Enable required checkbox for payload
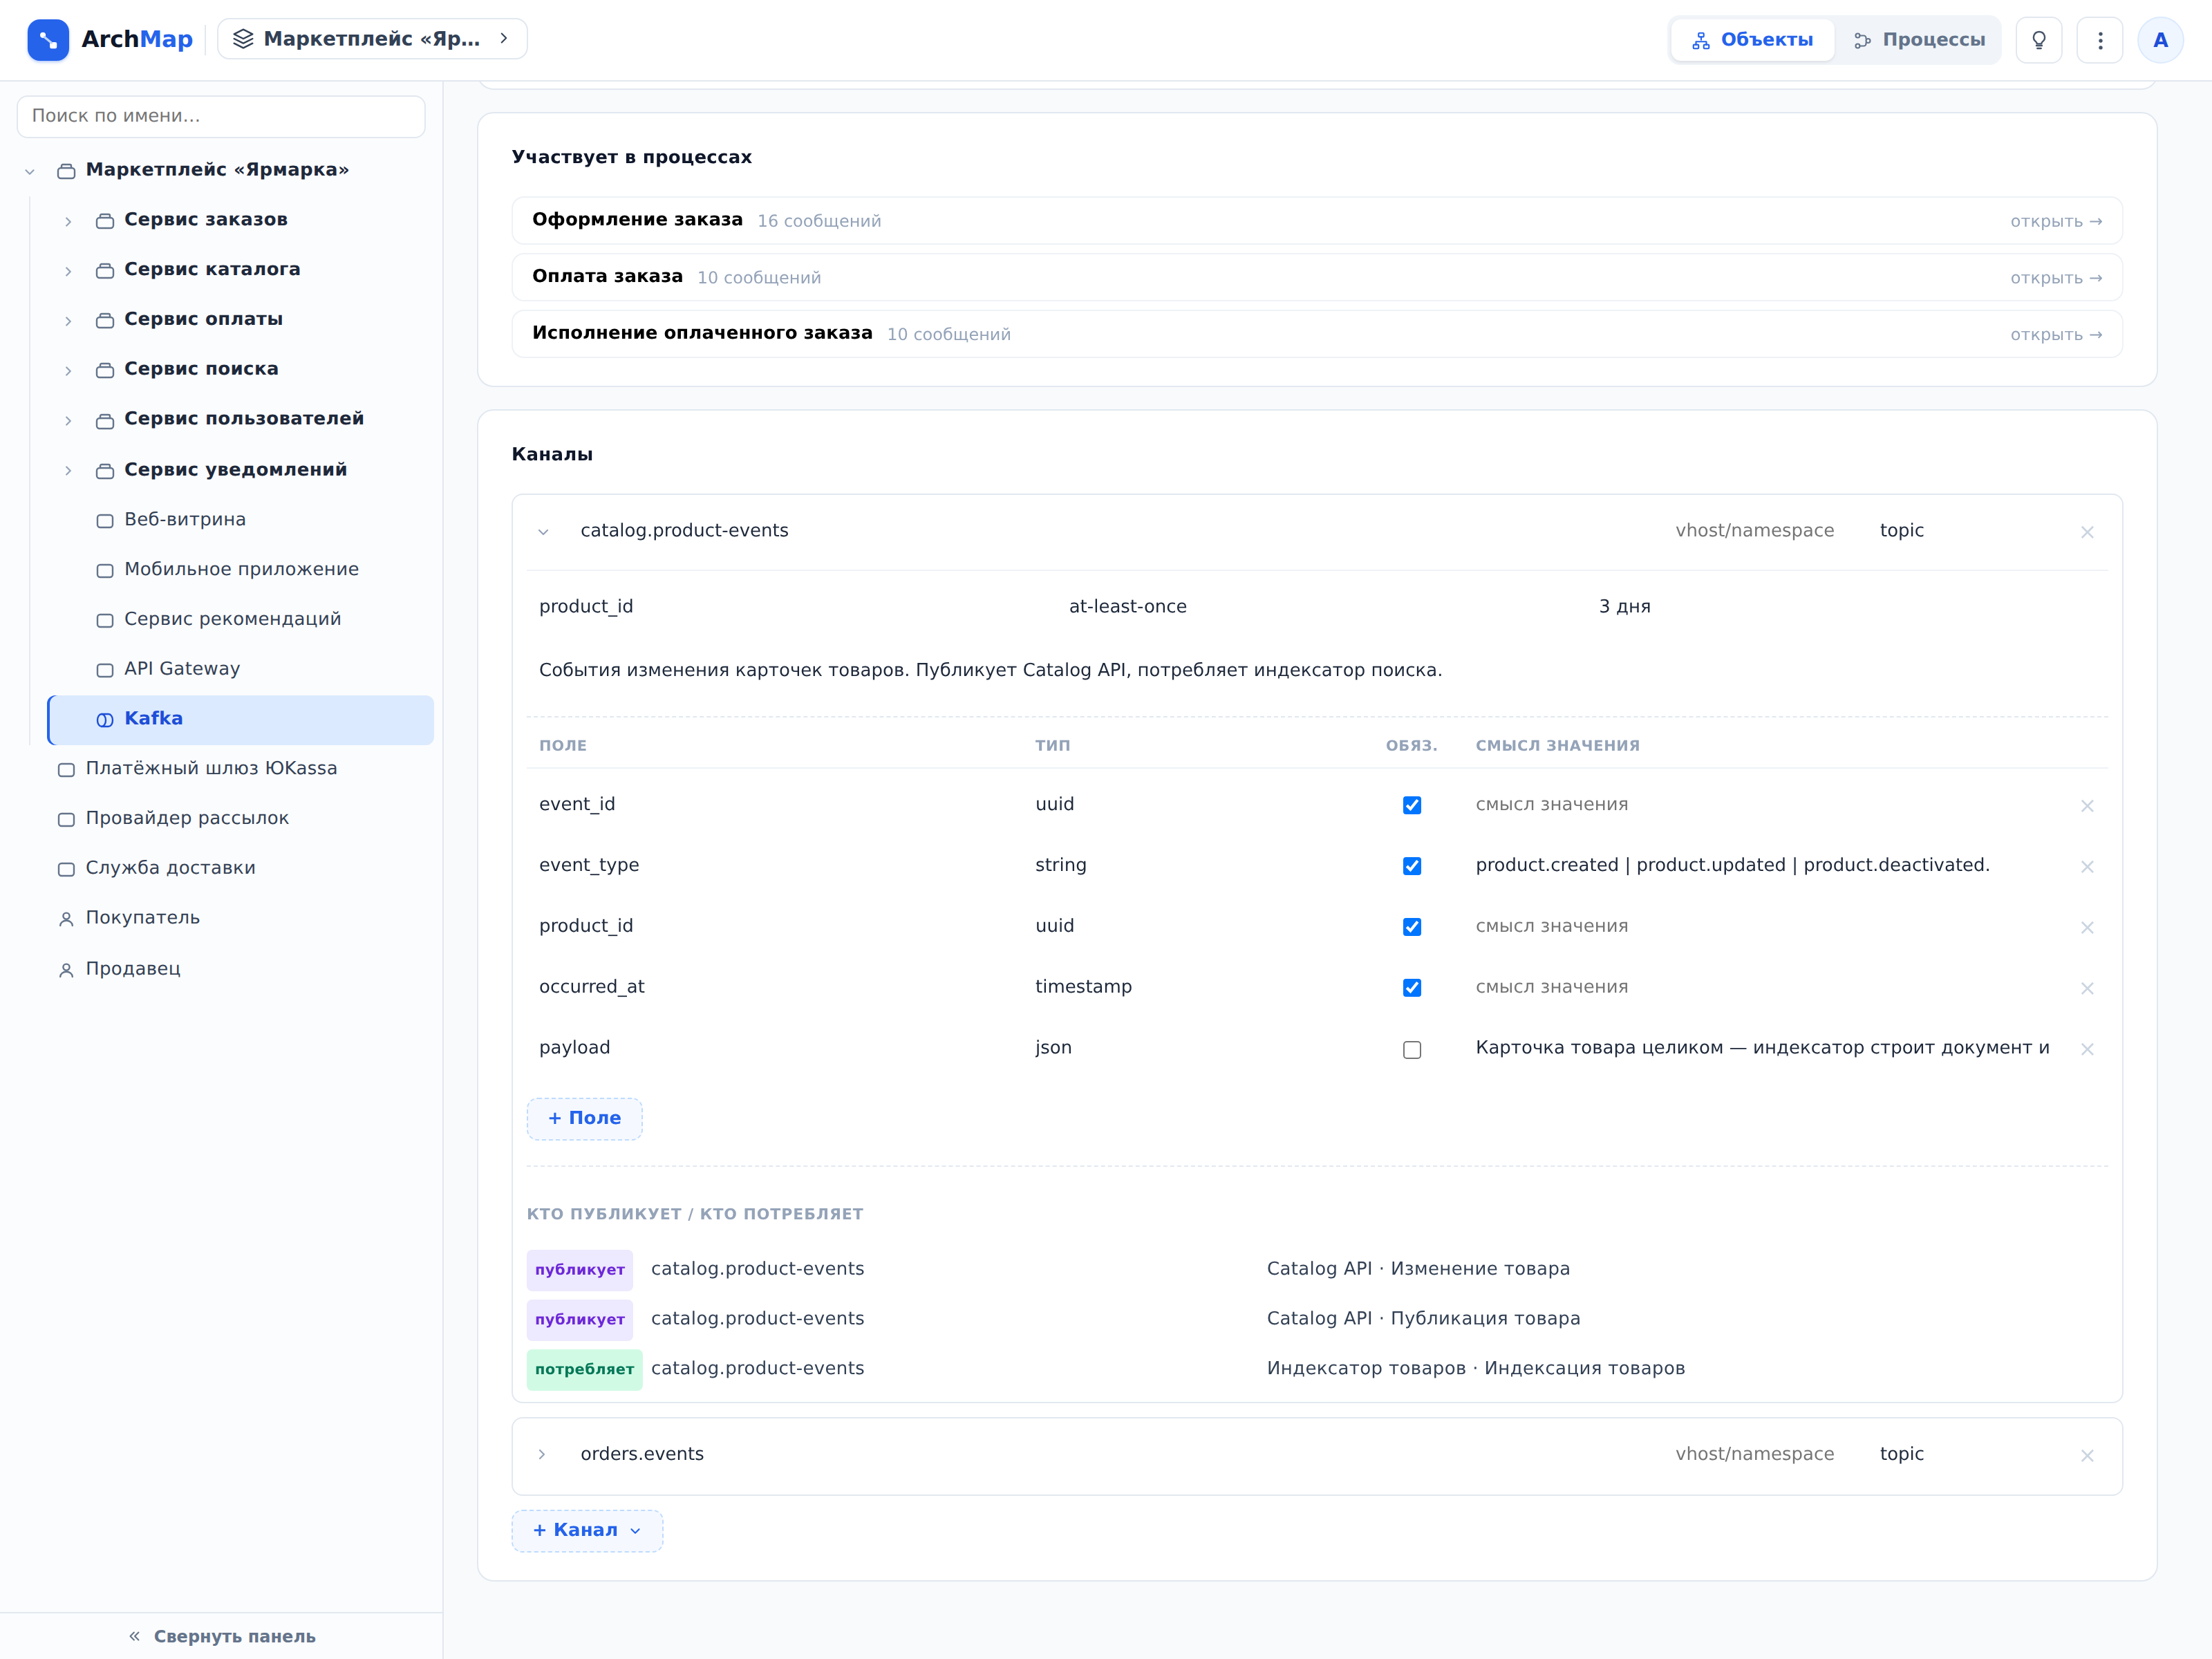This screenshot has width=2212, height=1659. [x=1412, y=1049]
